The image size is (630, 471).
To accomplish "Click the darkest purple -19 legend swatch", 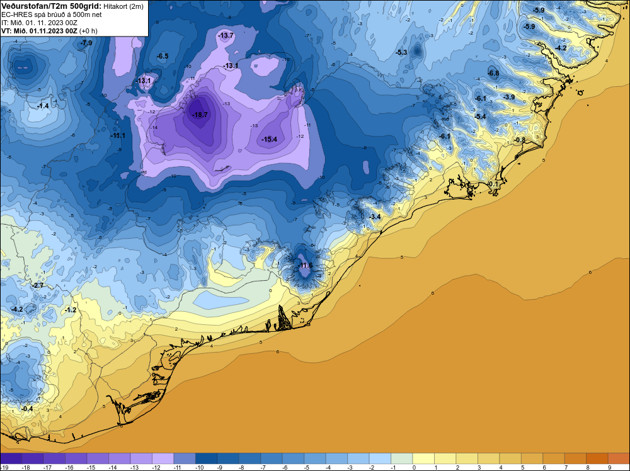I will tap(11, 458).
